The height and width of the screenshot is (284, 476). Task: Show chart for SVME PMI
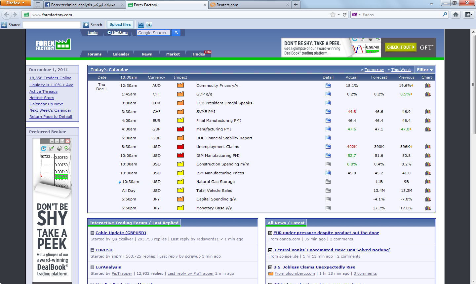pos(428,112)
